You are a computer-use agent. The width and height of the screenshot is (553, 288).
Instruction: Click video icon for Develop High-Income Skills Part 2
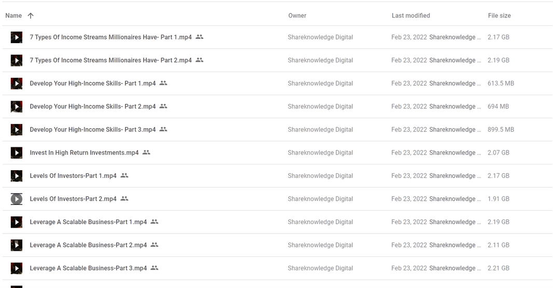(x=17, y=106)
